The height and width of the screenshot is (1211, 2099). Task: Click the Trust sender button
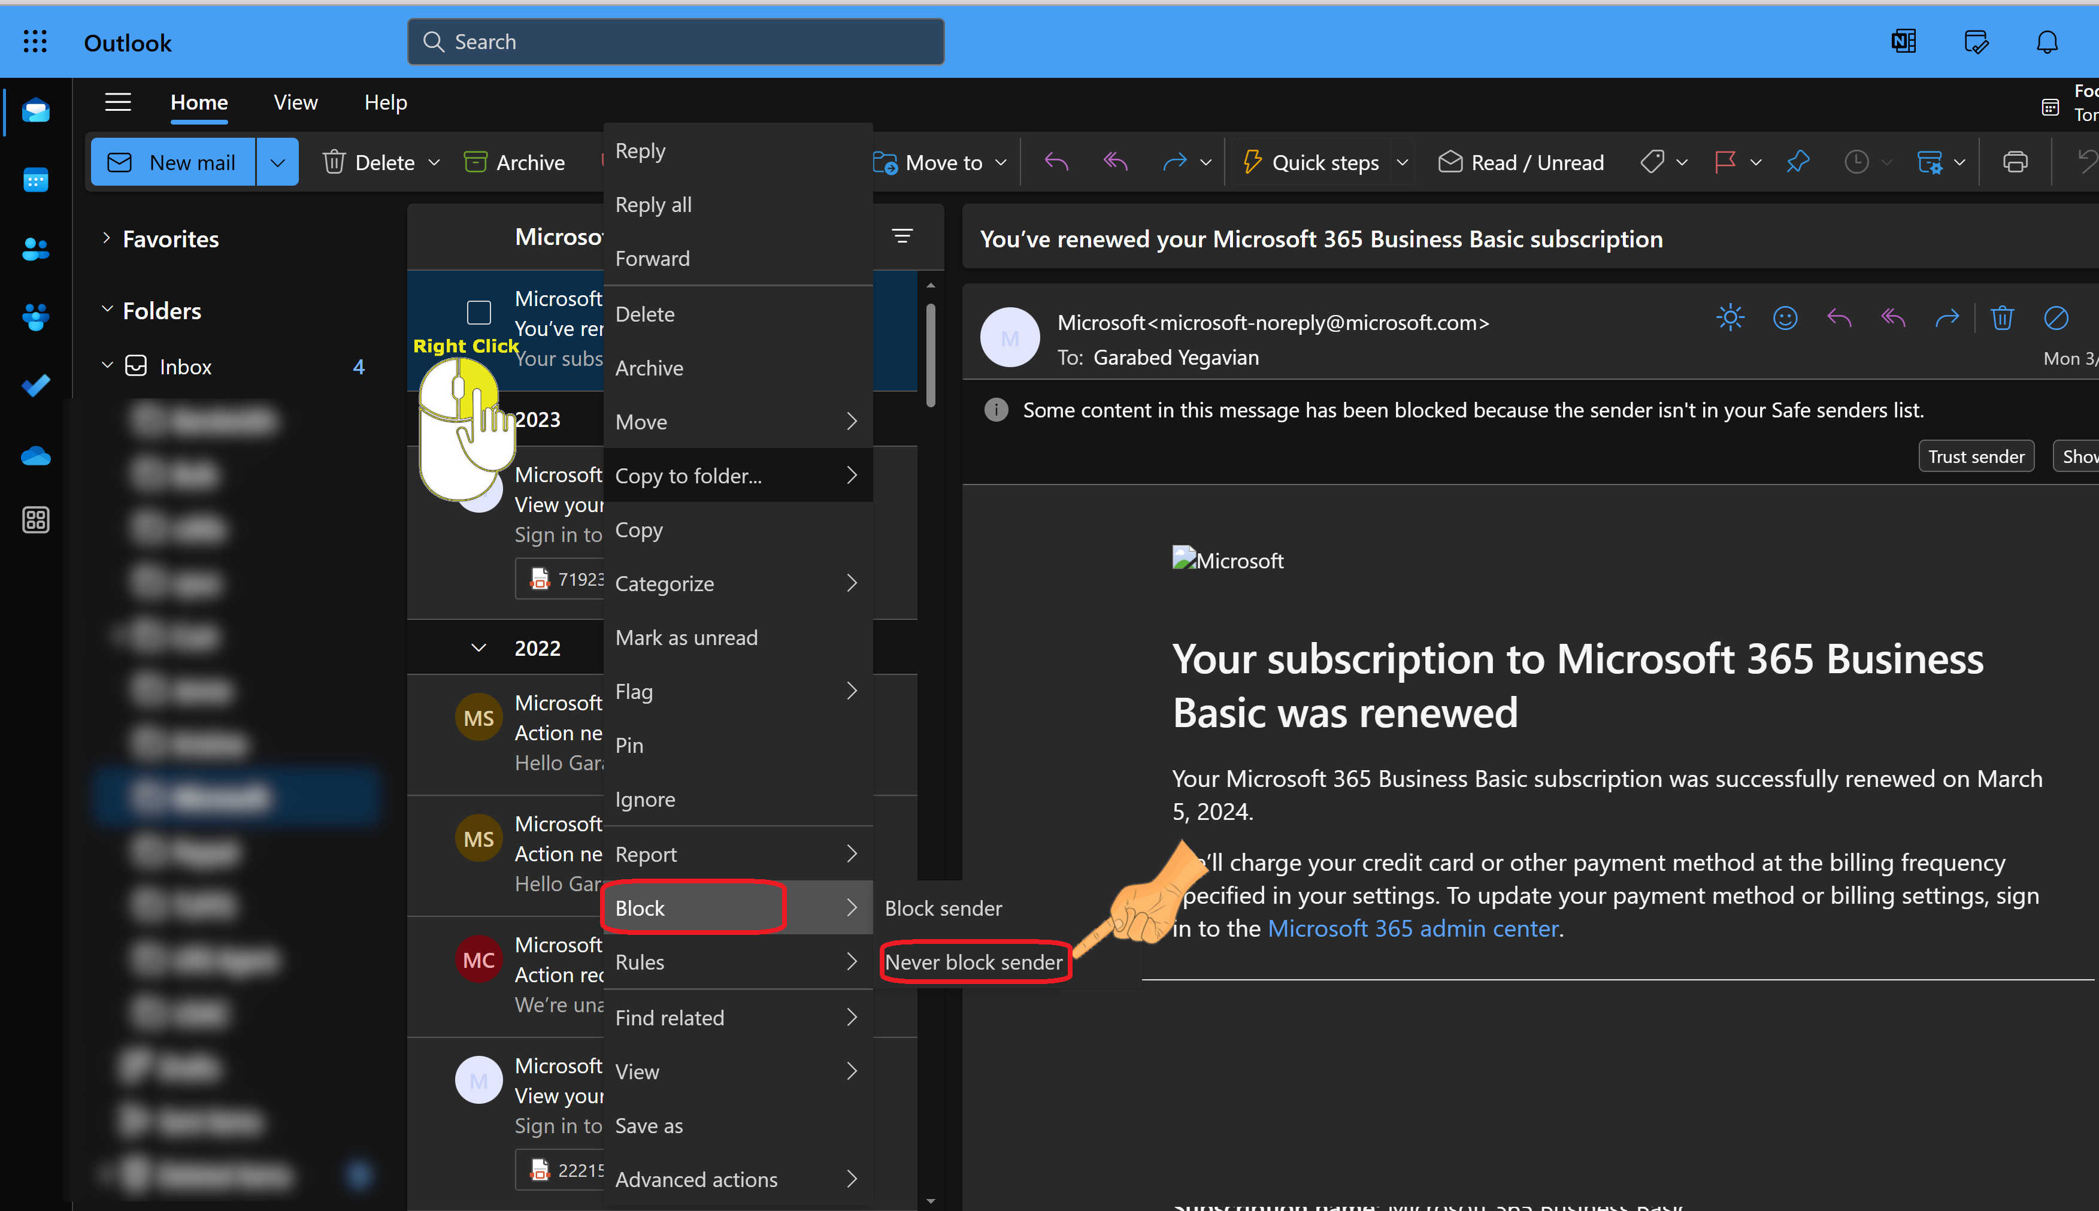(1976, 456)
